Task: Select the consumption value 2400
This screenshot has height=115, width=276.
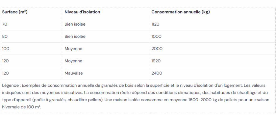Action: click(157, 73)
